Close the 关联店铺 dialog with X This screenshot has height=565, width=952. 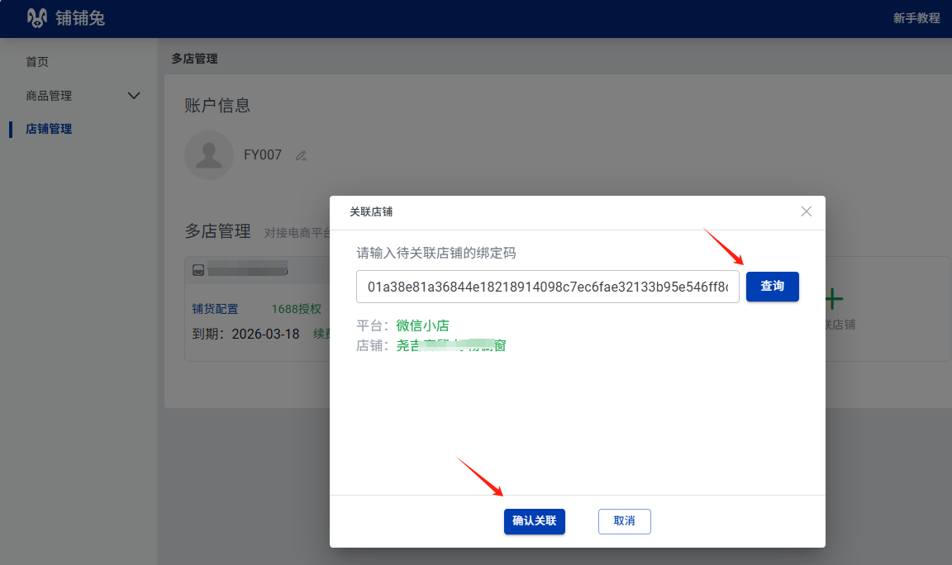pos(807,211)
